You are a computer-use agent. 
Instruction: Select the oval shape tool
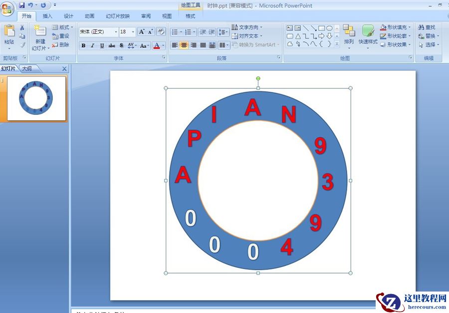point(329,28)
